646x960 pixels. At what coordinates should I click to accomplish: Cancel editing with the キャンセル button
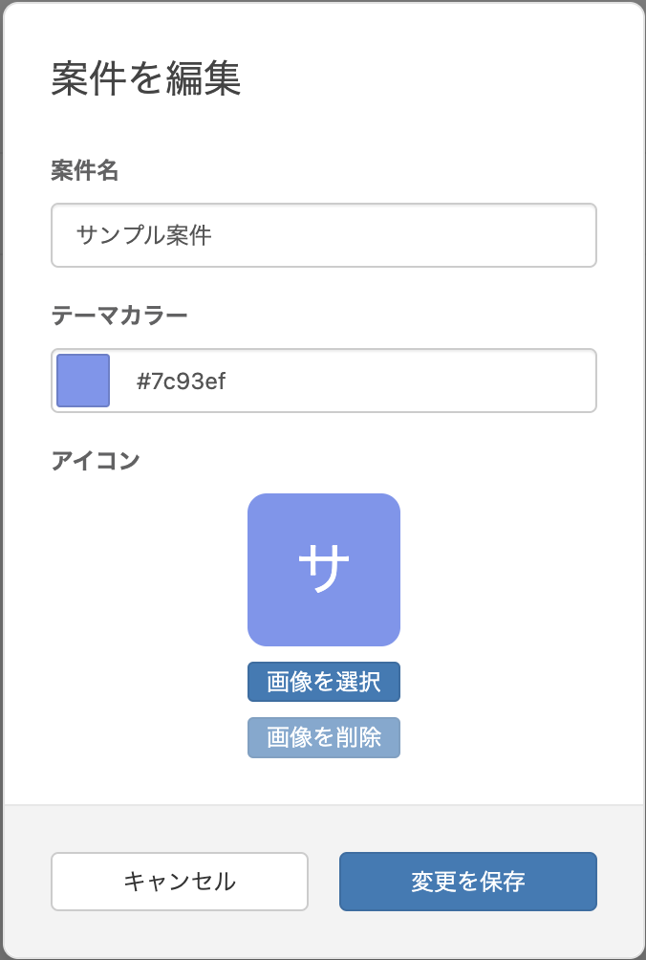point(180,881)
